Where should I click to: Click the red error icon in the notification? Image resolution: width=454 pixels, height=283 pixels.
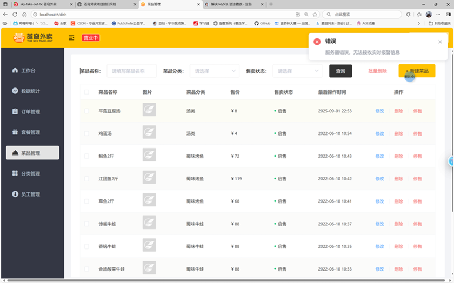[x=317, y=42]
